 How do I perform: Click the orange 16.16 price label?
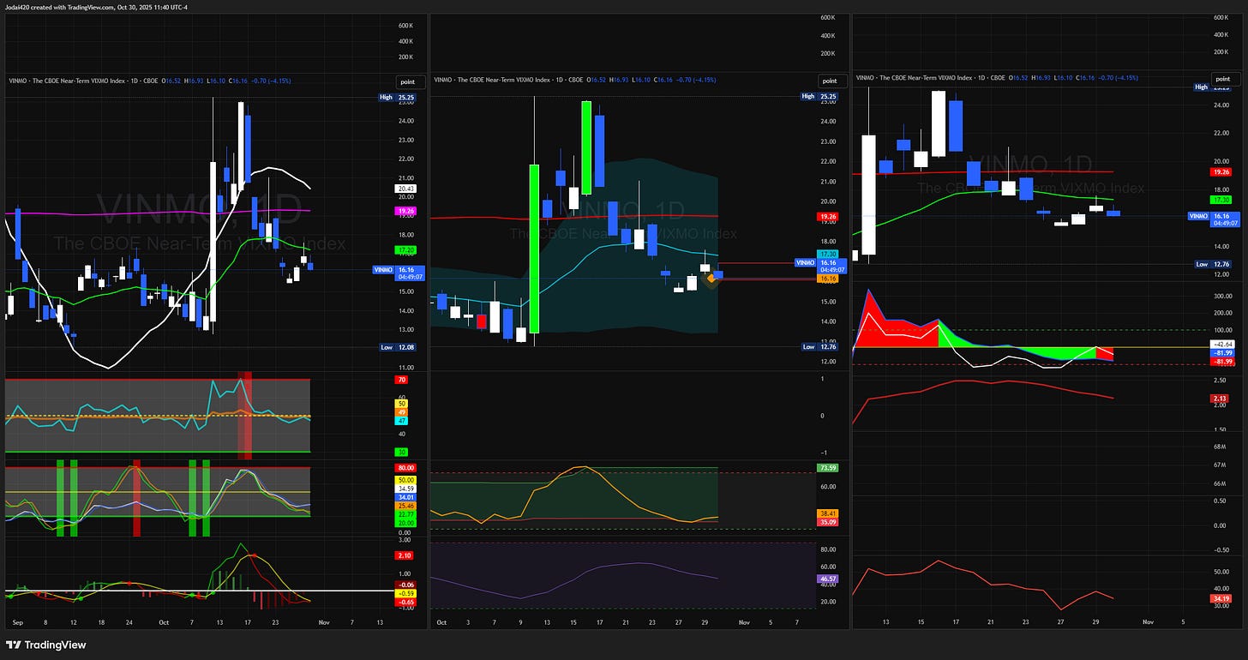point(827,279)
